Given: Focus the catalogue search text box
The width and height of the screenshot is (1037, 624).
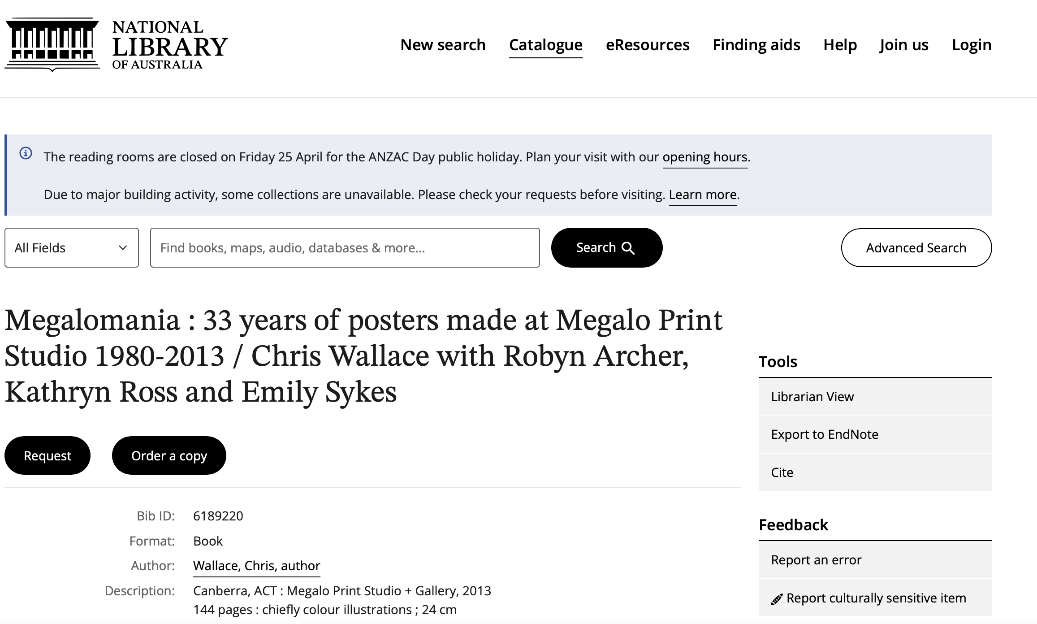Looking at the screenshot, I should tap(345, 248).
